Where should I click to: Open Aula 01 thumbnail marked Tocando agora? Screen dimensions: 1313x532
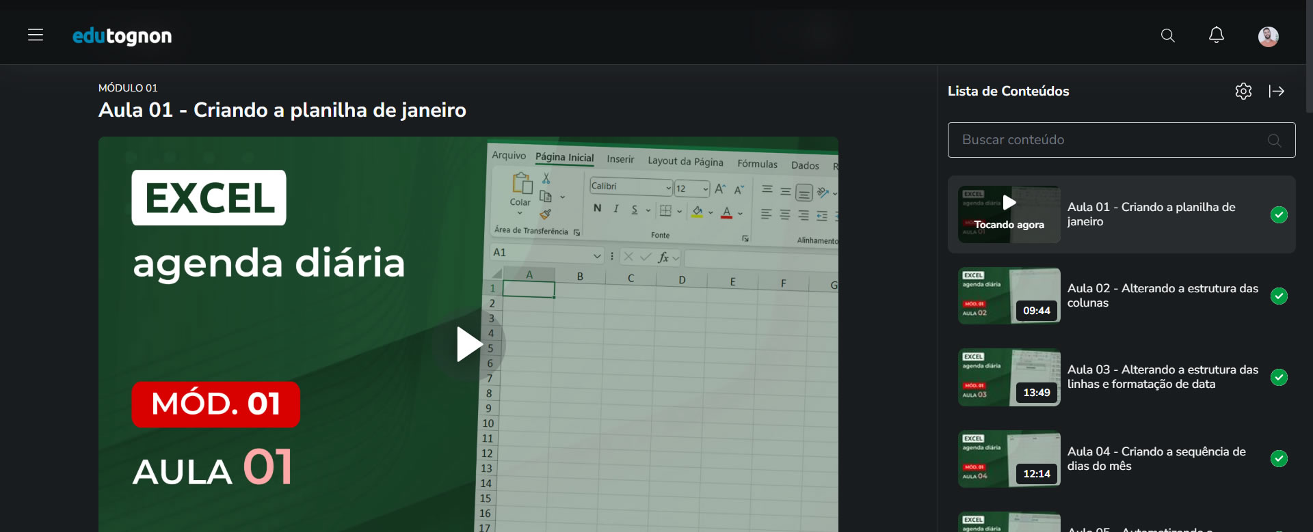coord(1009,214)
